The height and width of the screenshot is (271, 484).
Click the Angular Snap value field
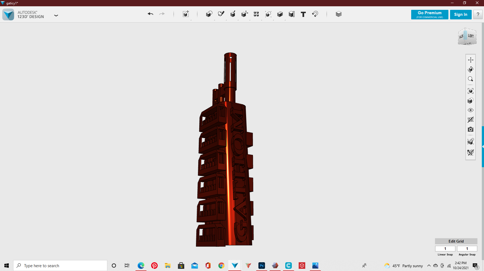pyautogui.click(x=467, y=249)
